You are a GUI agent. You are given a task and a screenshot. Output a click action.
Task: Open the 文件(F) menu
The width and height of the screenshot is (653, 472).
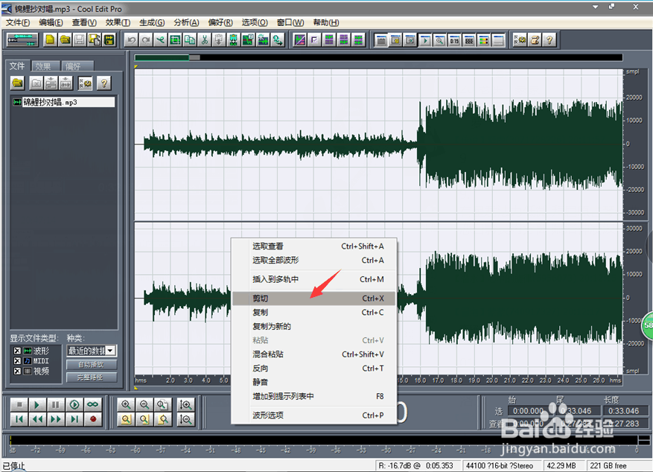click(17, 22)
